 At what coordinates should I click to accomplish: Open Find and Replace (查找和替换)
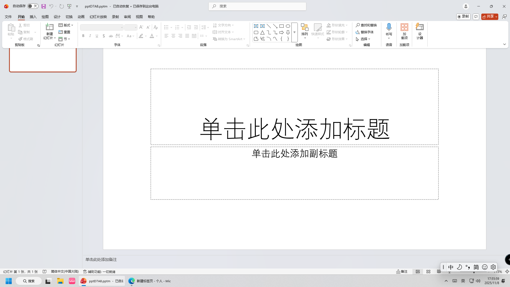point(367,25)
